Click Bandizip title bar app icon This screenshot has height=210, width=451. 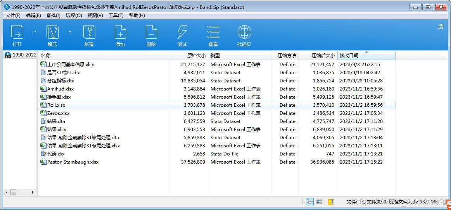pos(7,7)
